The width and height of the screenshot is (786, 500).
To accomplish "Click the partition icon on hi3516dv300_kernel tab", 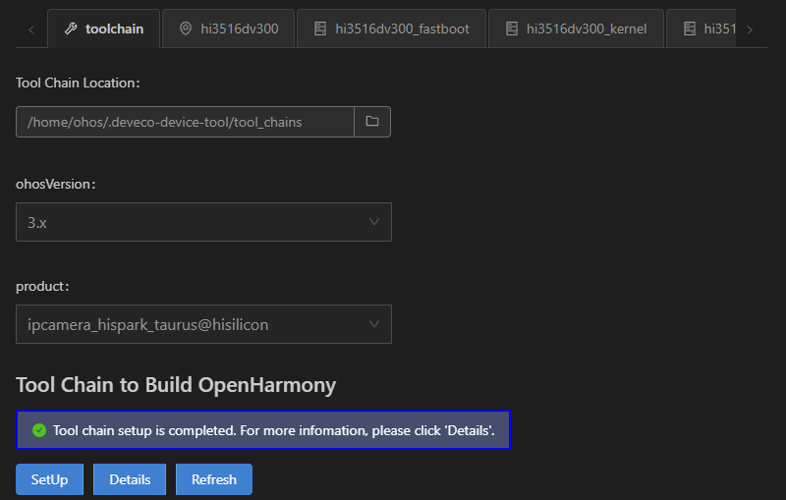I will [511, 29].
